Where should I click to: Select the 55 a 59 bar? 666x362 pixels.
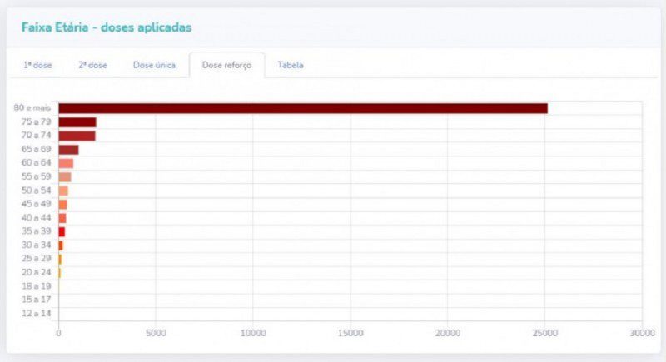pyautogui.click(x=64, y=176)
